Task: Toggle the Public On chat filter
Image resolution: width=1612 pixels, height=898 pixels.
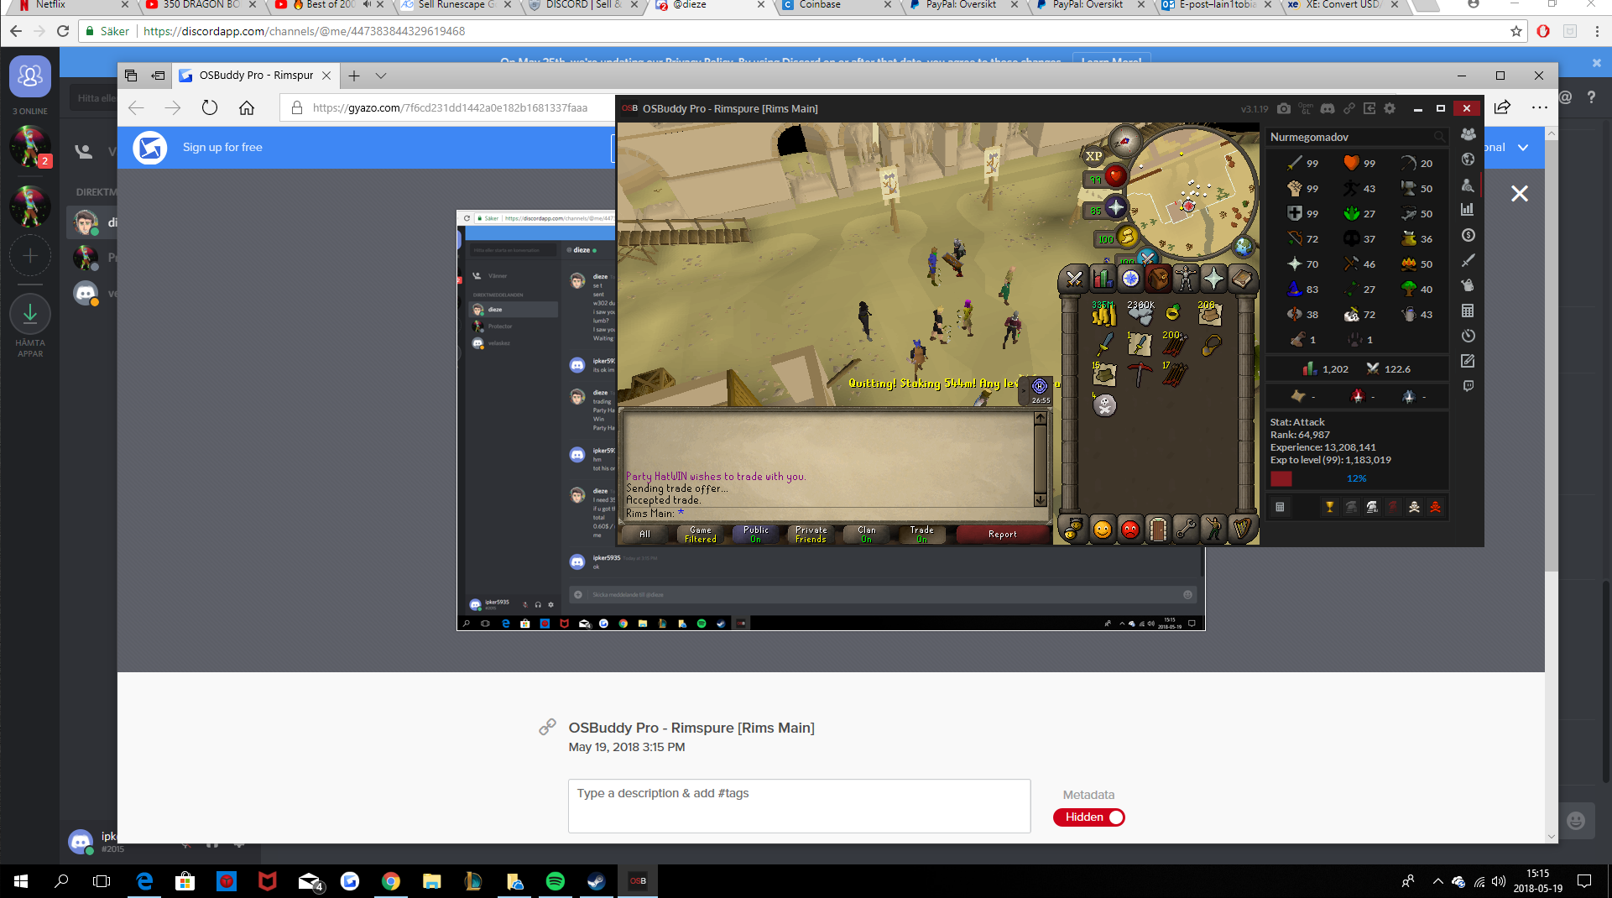Action: [x=756, y=535]
